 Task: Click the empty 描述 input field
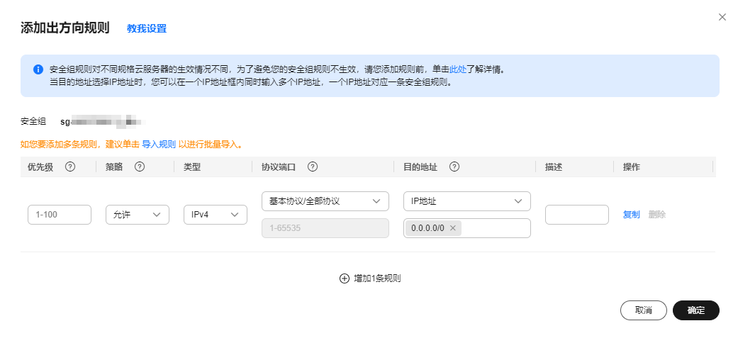[577, 215]
